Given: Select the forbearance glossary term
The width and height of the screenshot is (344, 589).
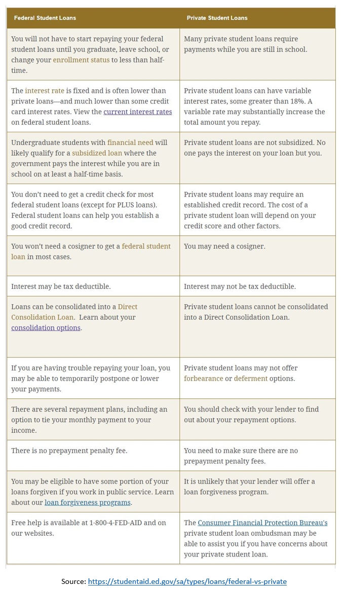Looking at the screenshot, I should tap(204, 379).
